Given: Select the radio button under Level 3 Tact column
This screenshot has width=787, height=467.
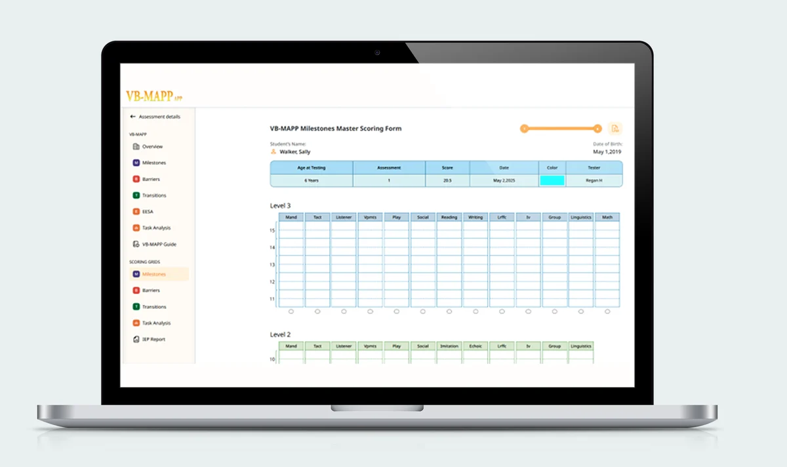Looking at the screenshot, I should [x=317, y=312].
